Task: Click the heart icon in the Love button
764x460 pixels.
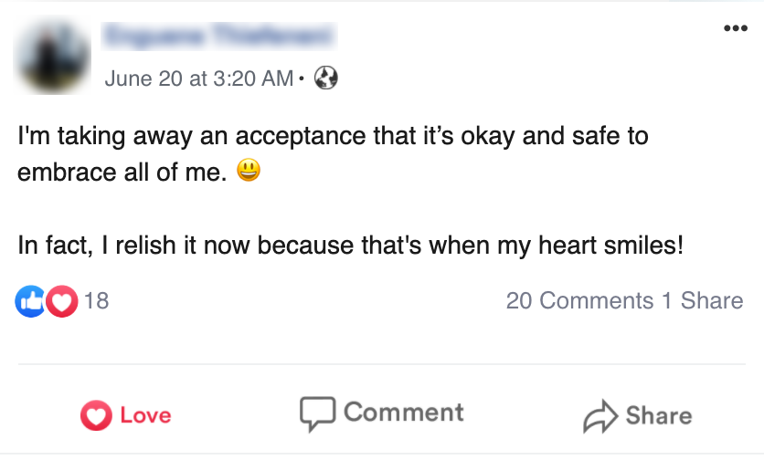Action: [95, 415]
